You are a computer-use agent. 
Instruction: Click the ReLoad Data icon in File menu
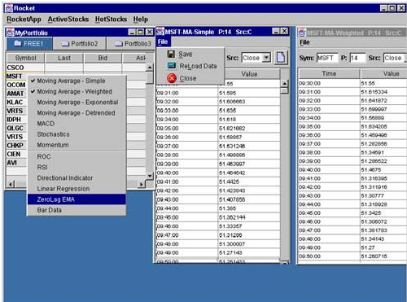coord(172,66)
